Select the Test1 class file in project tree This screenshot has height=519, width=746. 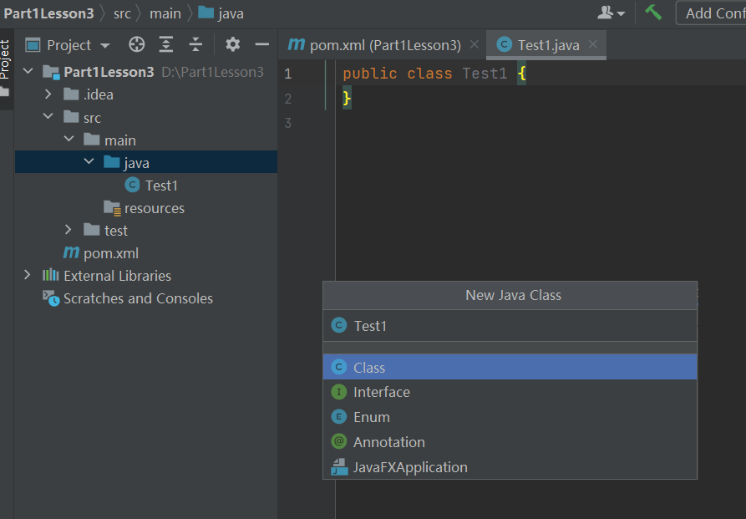click(161, 186)
